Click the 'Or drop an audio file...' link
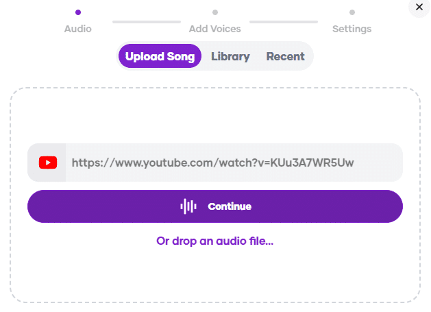 pos(215,241)
